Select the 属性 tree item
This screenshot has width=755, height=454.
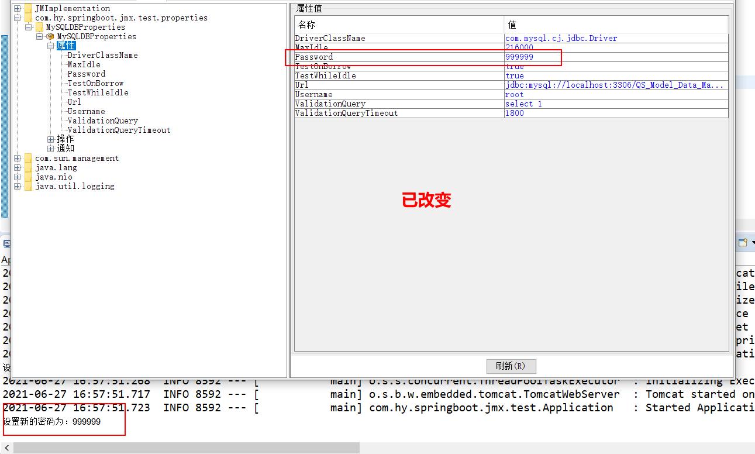pos(66,46)
